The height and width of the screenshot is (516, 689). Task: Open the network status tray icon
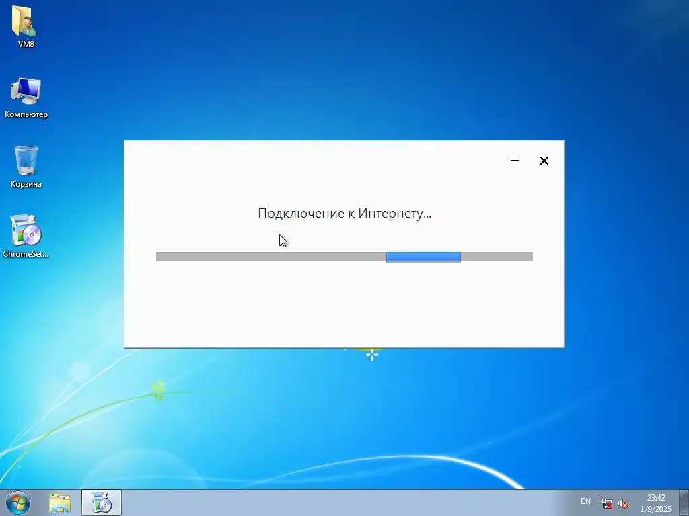[x=607, y=503]
